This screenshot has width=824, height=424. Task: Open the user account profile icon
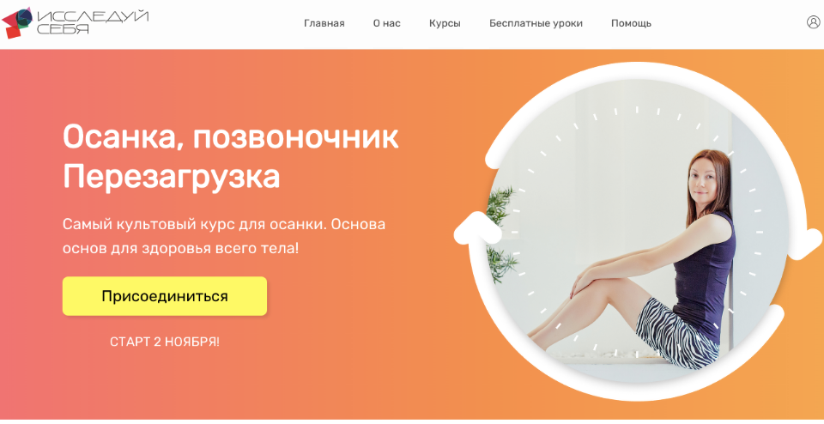(813, 22)
